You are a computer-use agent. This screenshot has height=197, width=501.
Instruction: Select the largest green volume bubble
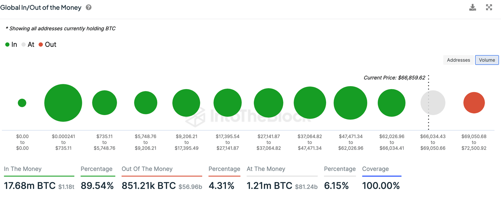click(x=63, y=102)
